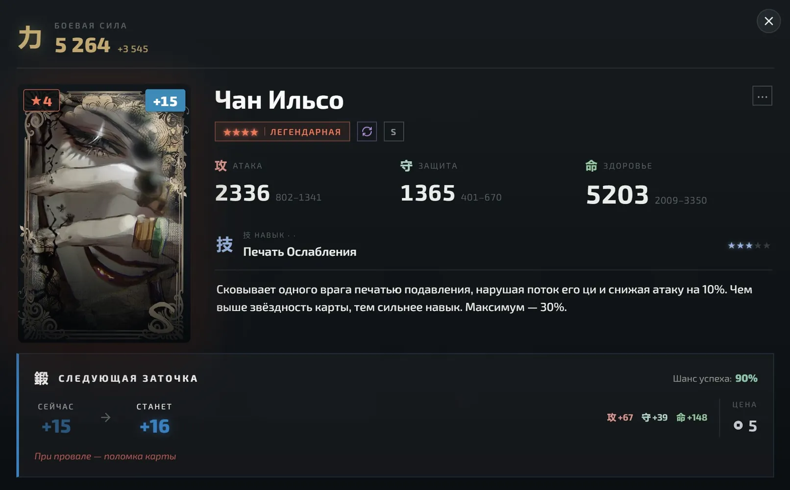Click the health value 5203
790x490 pixels.
pos(617,195)
